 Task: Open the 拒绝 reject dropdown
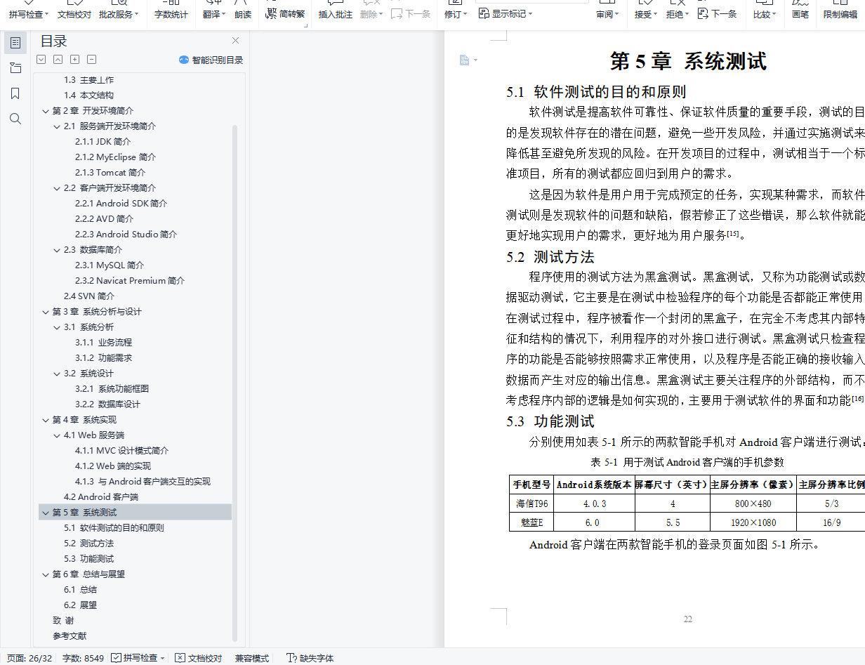point(677,14)
